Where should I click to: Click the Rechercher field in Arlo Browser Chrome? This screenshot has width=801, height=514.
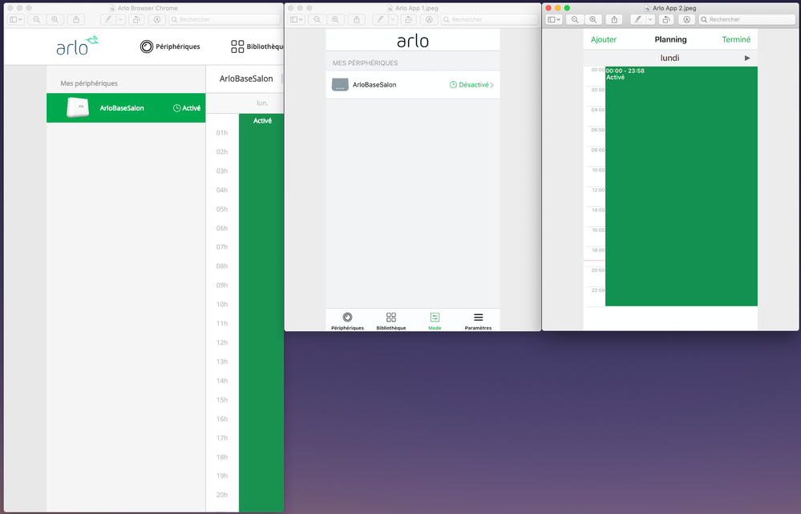[225, 19]
